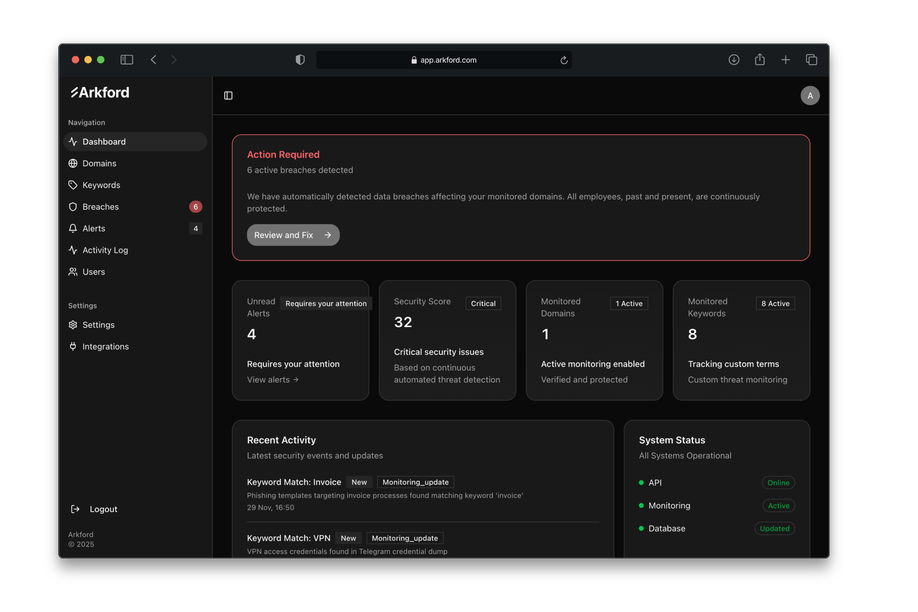
Task: Click the shield privacy toggle in the toolbar
Action: point(300,59)
